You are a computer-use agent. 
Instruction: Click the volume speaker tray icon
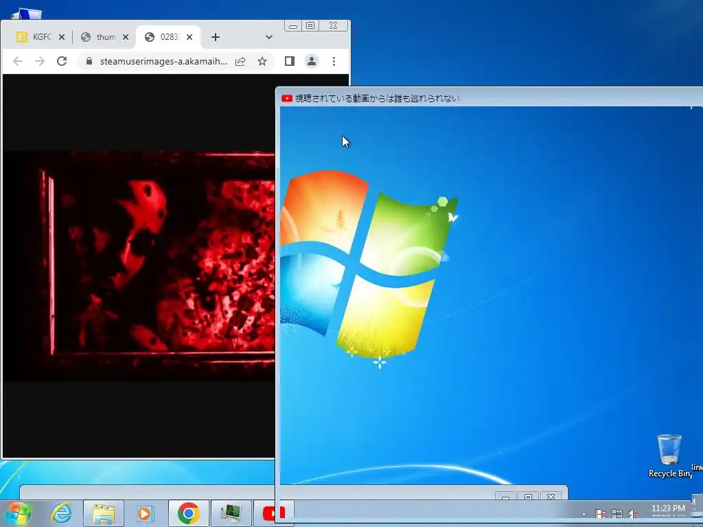(634, 513)
